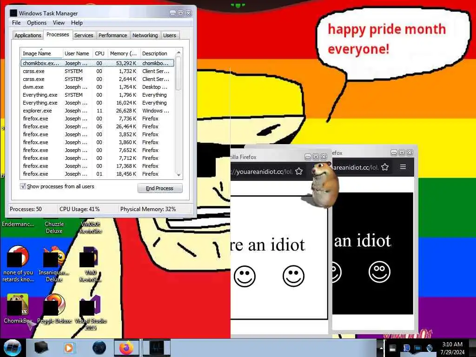
Task: Click the Task Manager taskbar button
Action: click(x=157, y=348)
